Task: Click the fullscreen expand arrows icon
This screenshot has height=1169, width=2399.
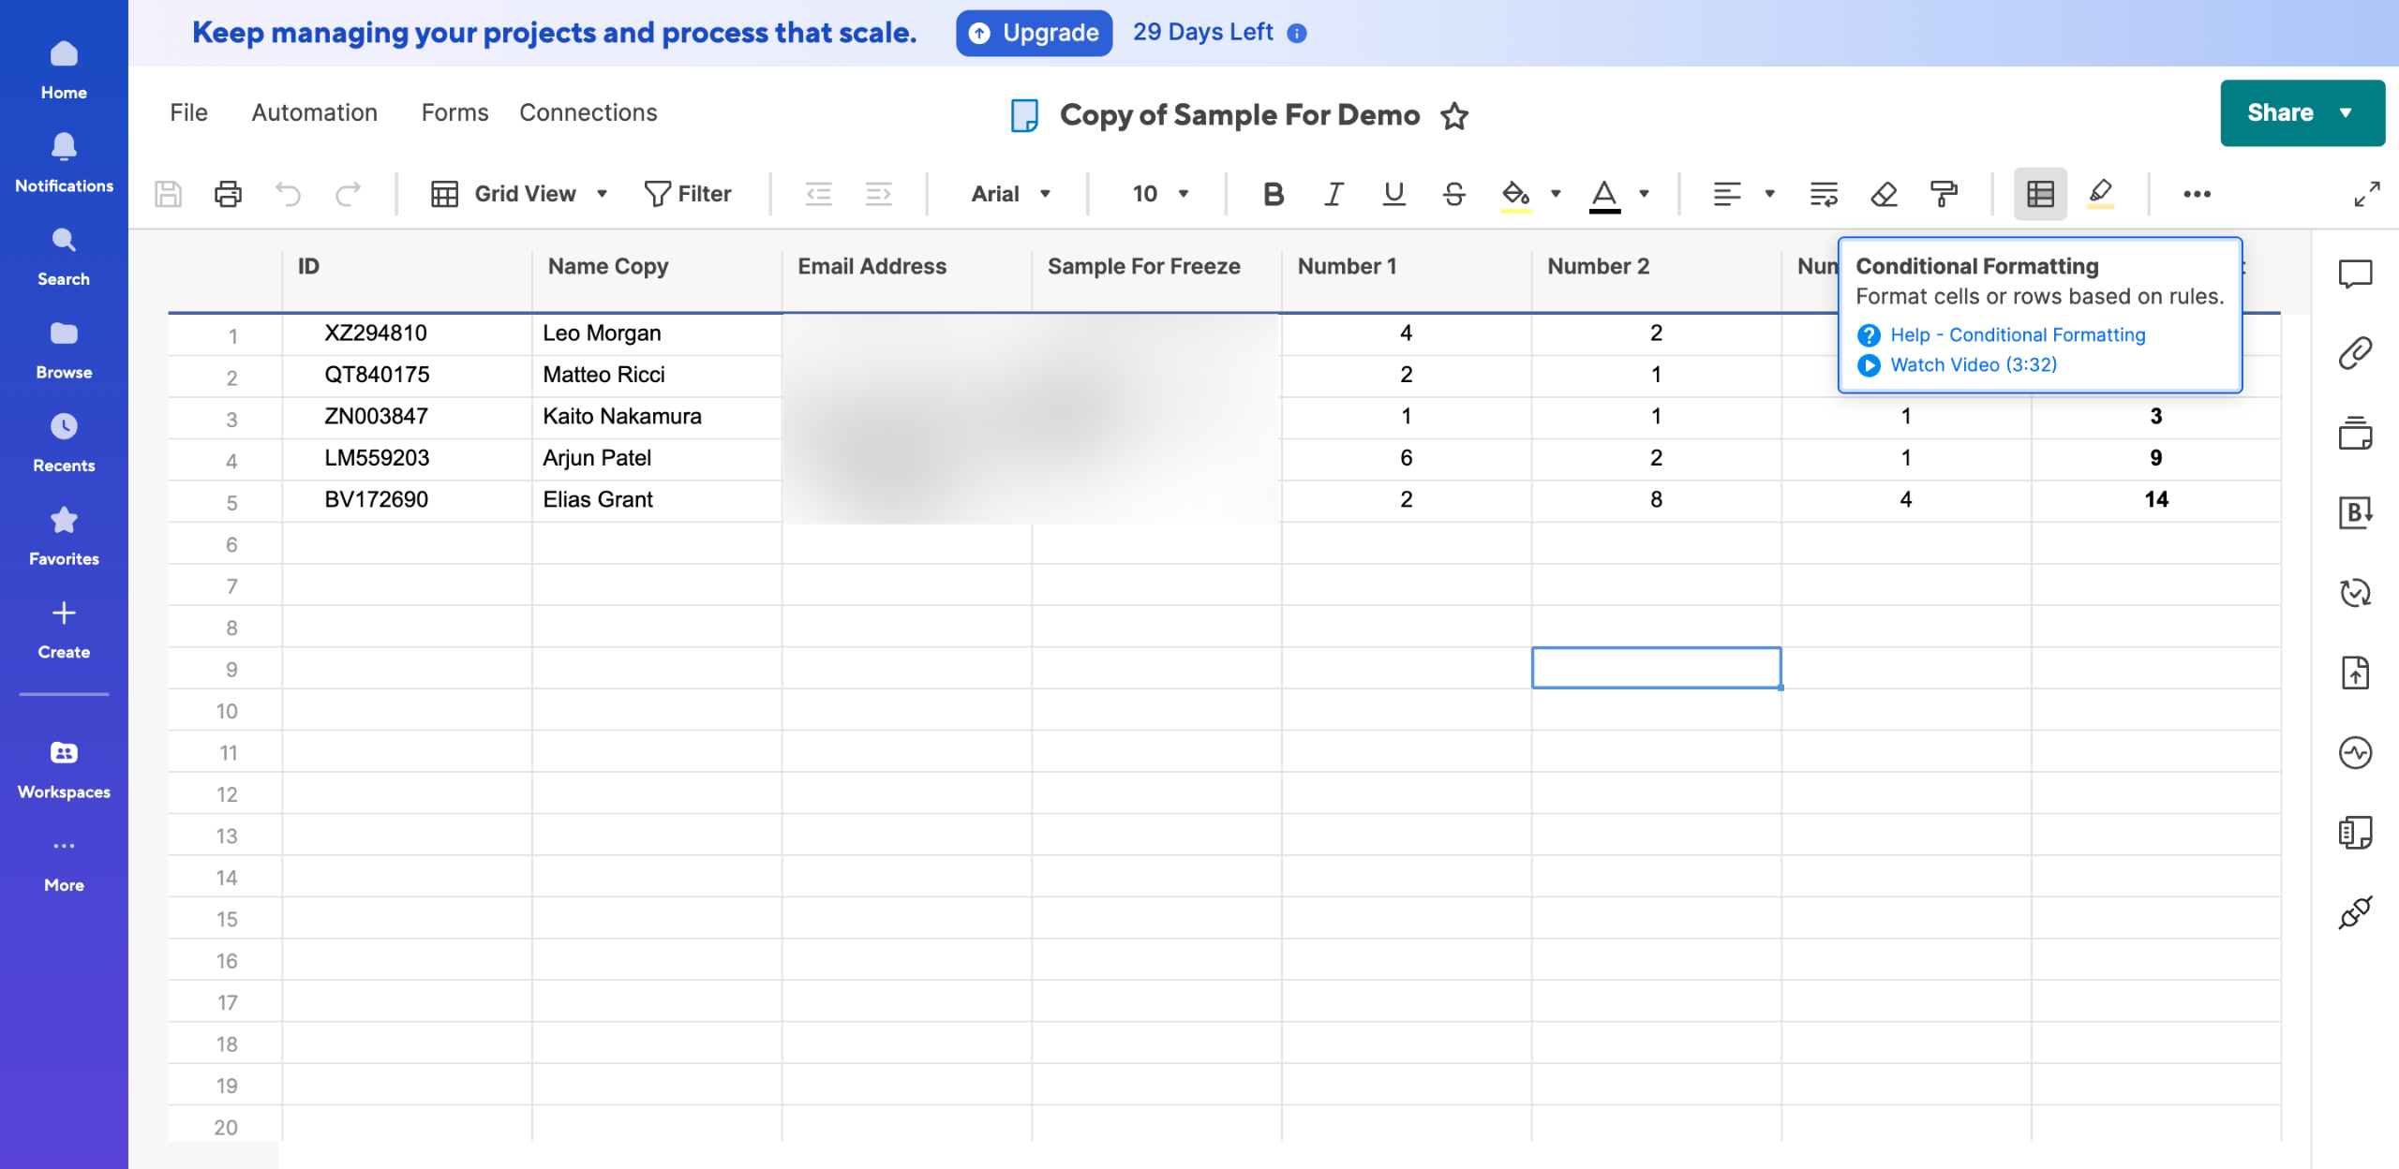Action: pos(2367,194)
